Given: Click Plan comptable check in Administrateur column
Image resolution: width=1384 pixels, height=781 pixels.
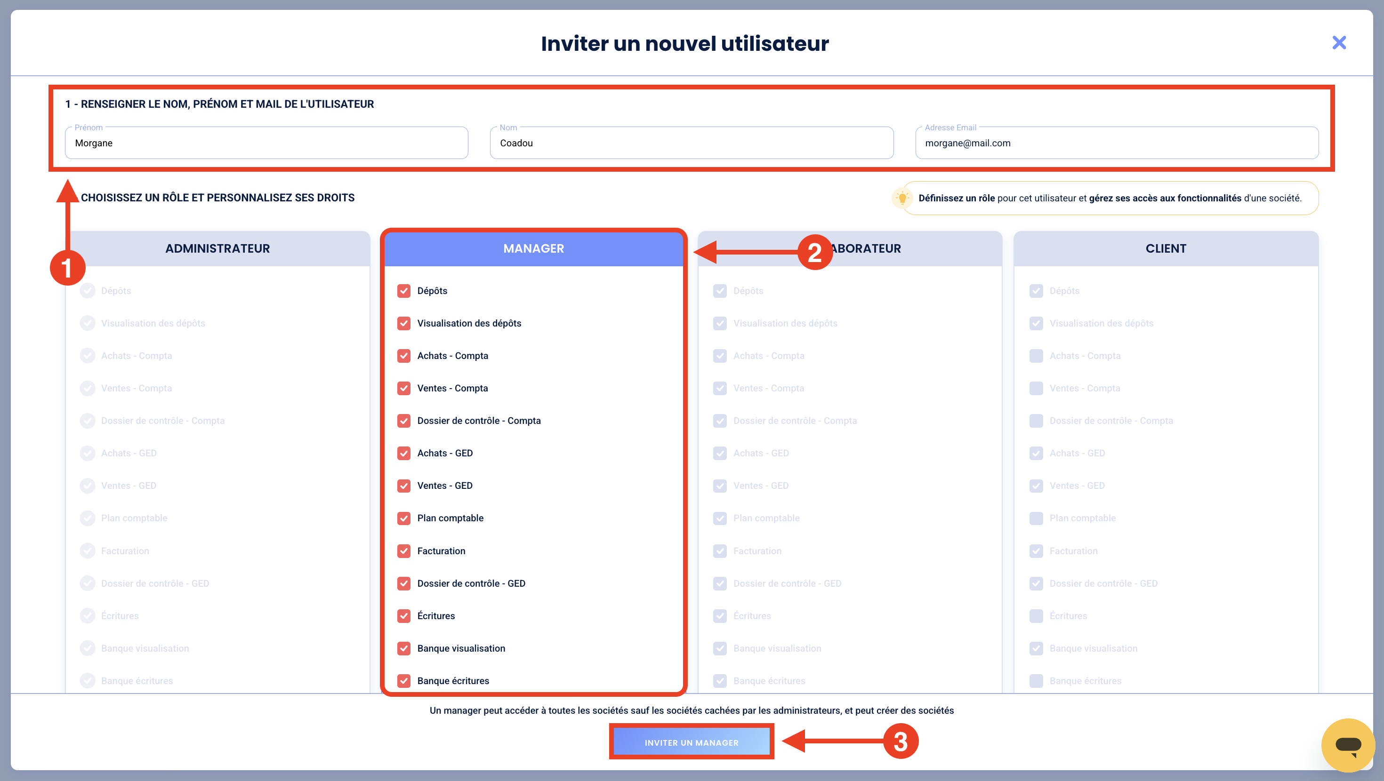Looking at the screenshot, I should point(88,518).
